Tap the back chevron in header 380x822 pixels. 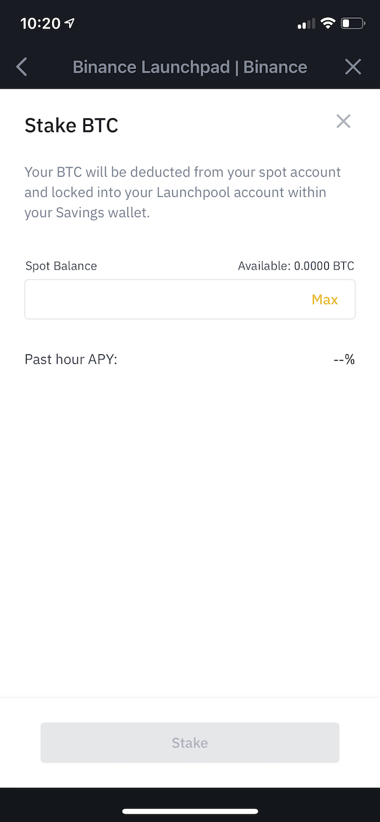point(22,66)
